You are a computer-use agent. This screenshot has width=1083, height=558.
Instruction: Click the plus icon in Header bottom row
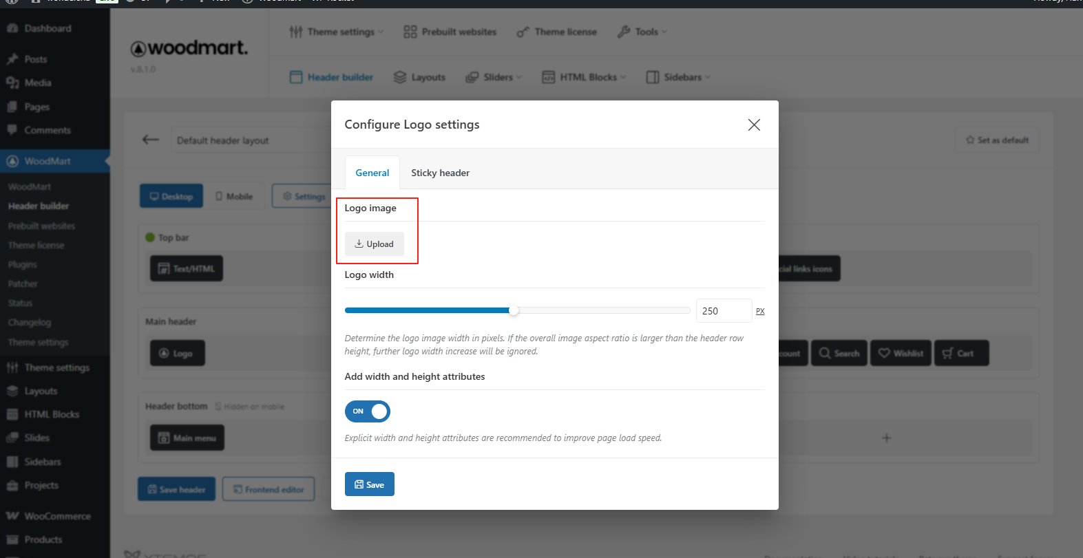(886, 438)
